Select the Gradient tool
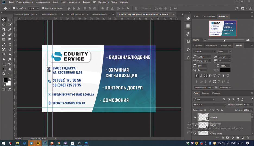Image resolution: width=254 pixels, height=146 pixels. [4, 54]
